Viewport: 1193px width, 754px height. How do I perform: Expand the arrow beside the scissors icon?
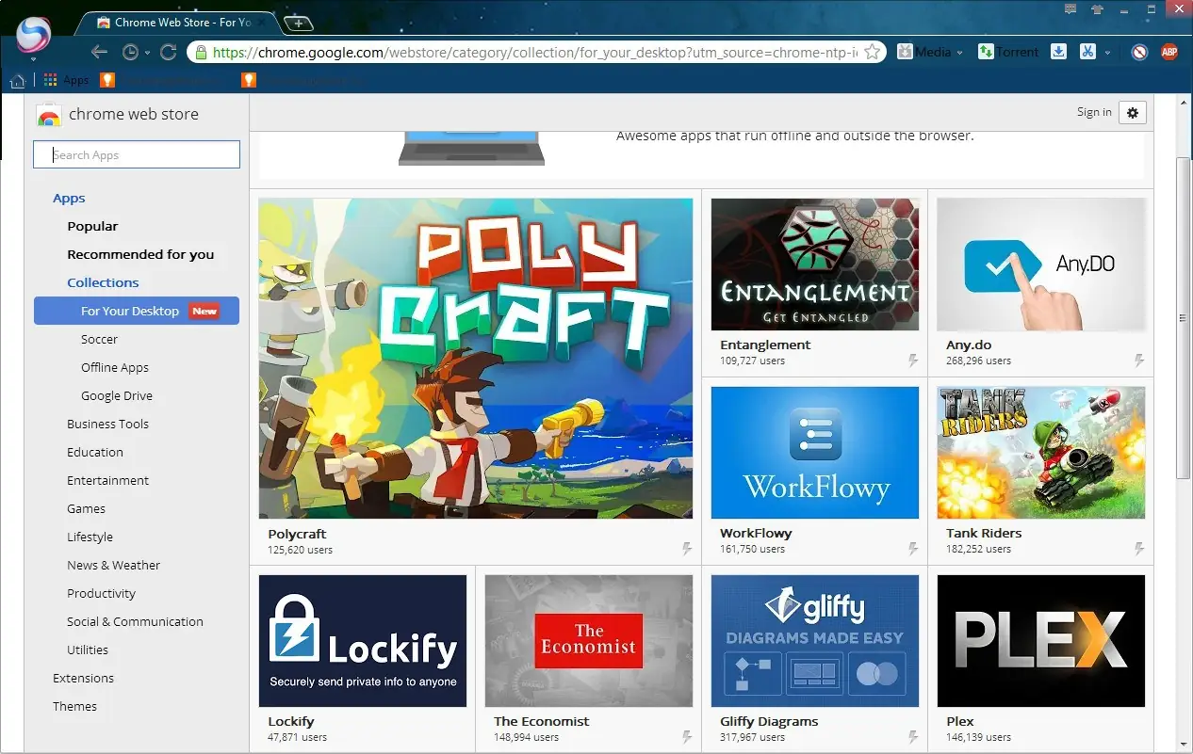pyautogui.click(x=1107, y=53)
